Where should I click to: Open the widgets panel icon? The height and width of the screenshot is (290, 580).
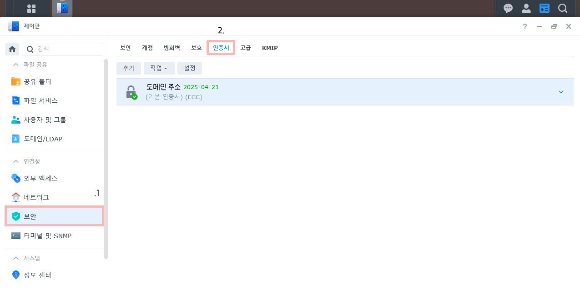tap(545, 8)
